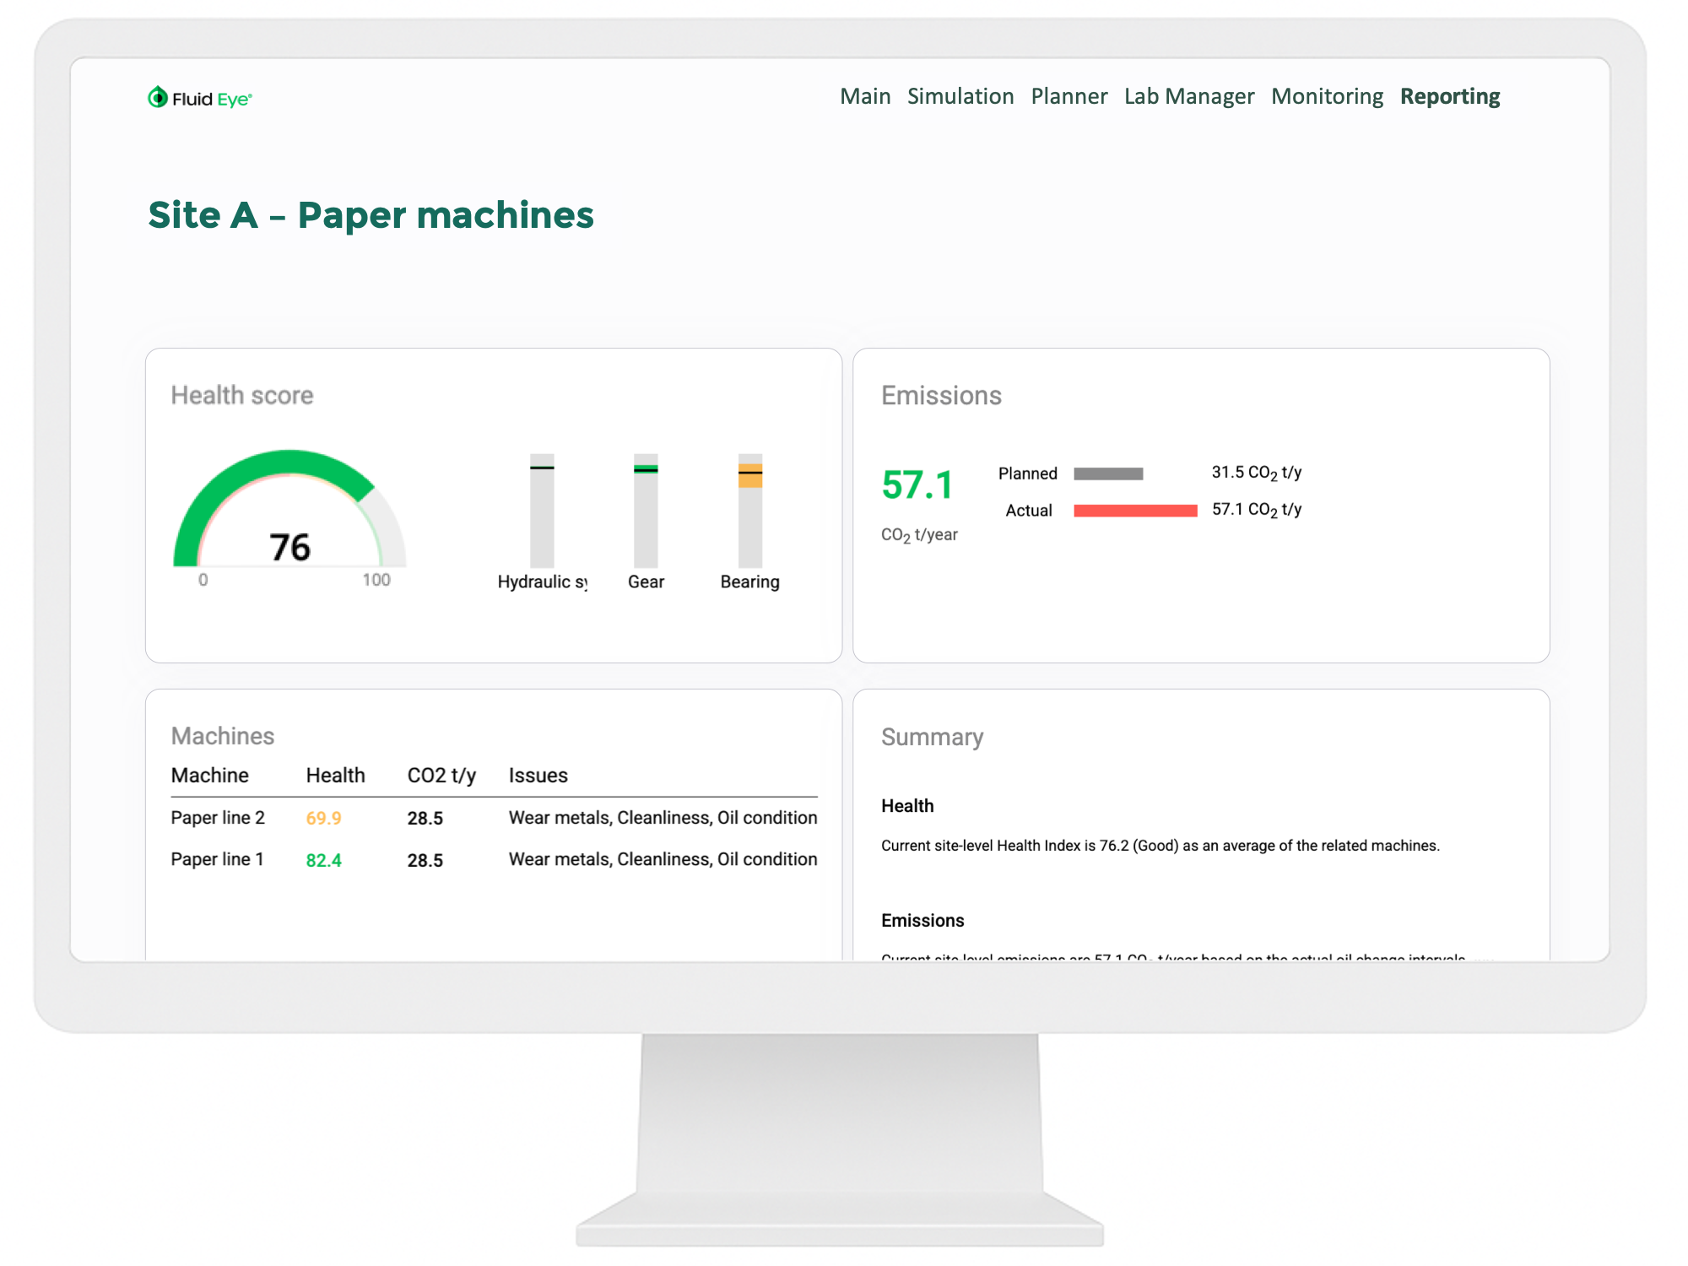The image size is (1688, 1266).
Task: Click the Site A – Paper machines title
Action: tap(371, 215)
